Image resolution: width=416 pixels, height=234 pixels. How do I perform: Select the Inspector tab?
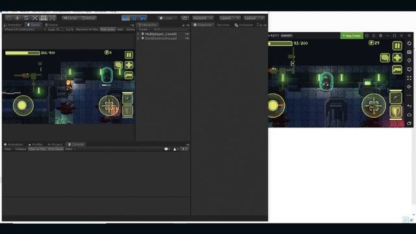coord(203,25)
